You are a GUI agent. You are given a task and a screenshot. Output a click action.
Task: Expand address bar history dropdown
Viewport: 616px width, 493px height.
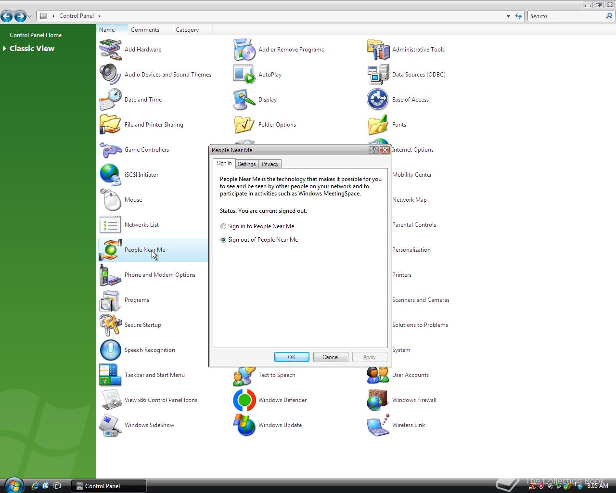(x=508, y=16)
